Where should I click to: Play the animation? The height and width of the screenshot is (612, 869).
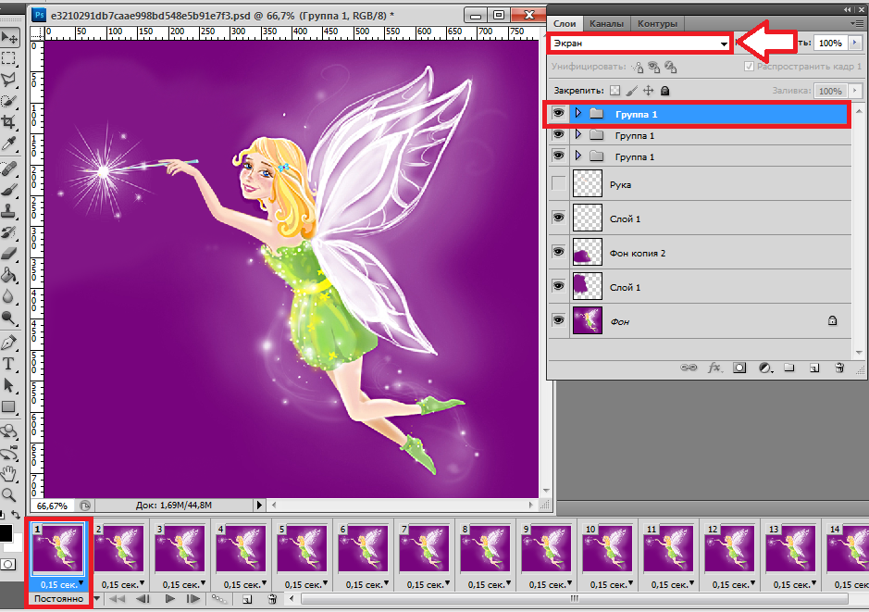170,599
